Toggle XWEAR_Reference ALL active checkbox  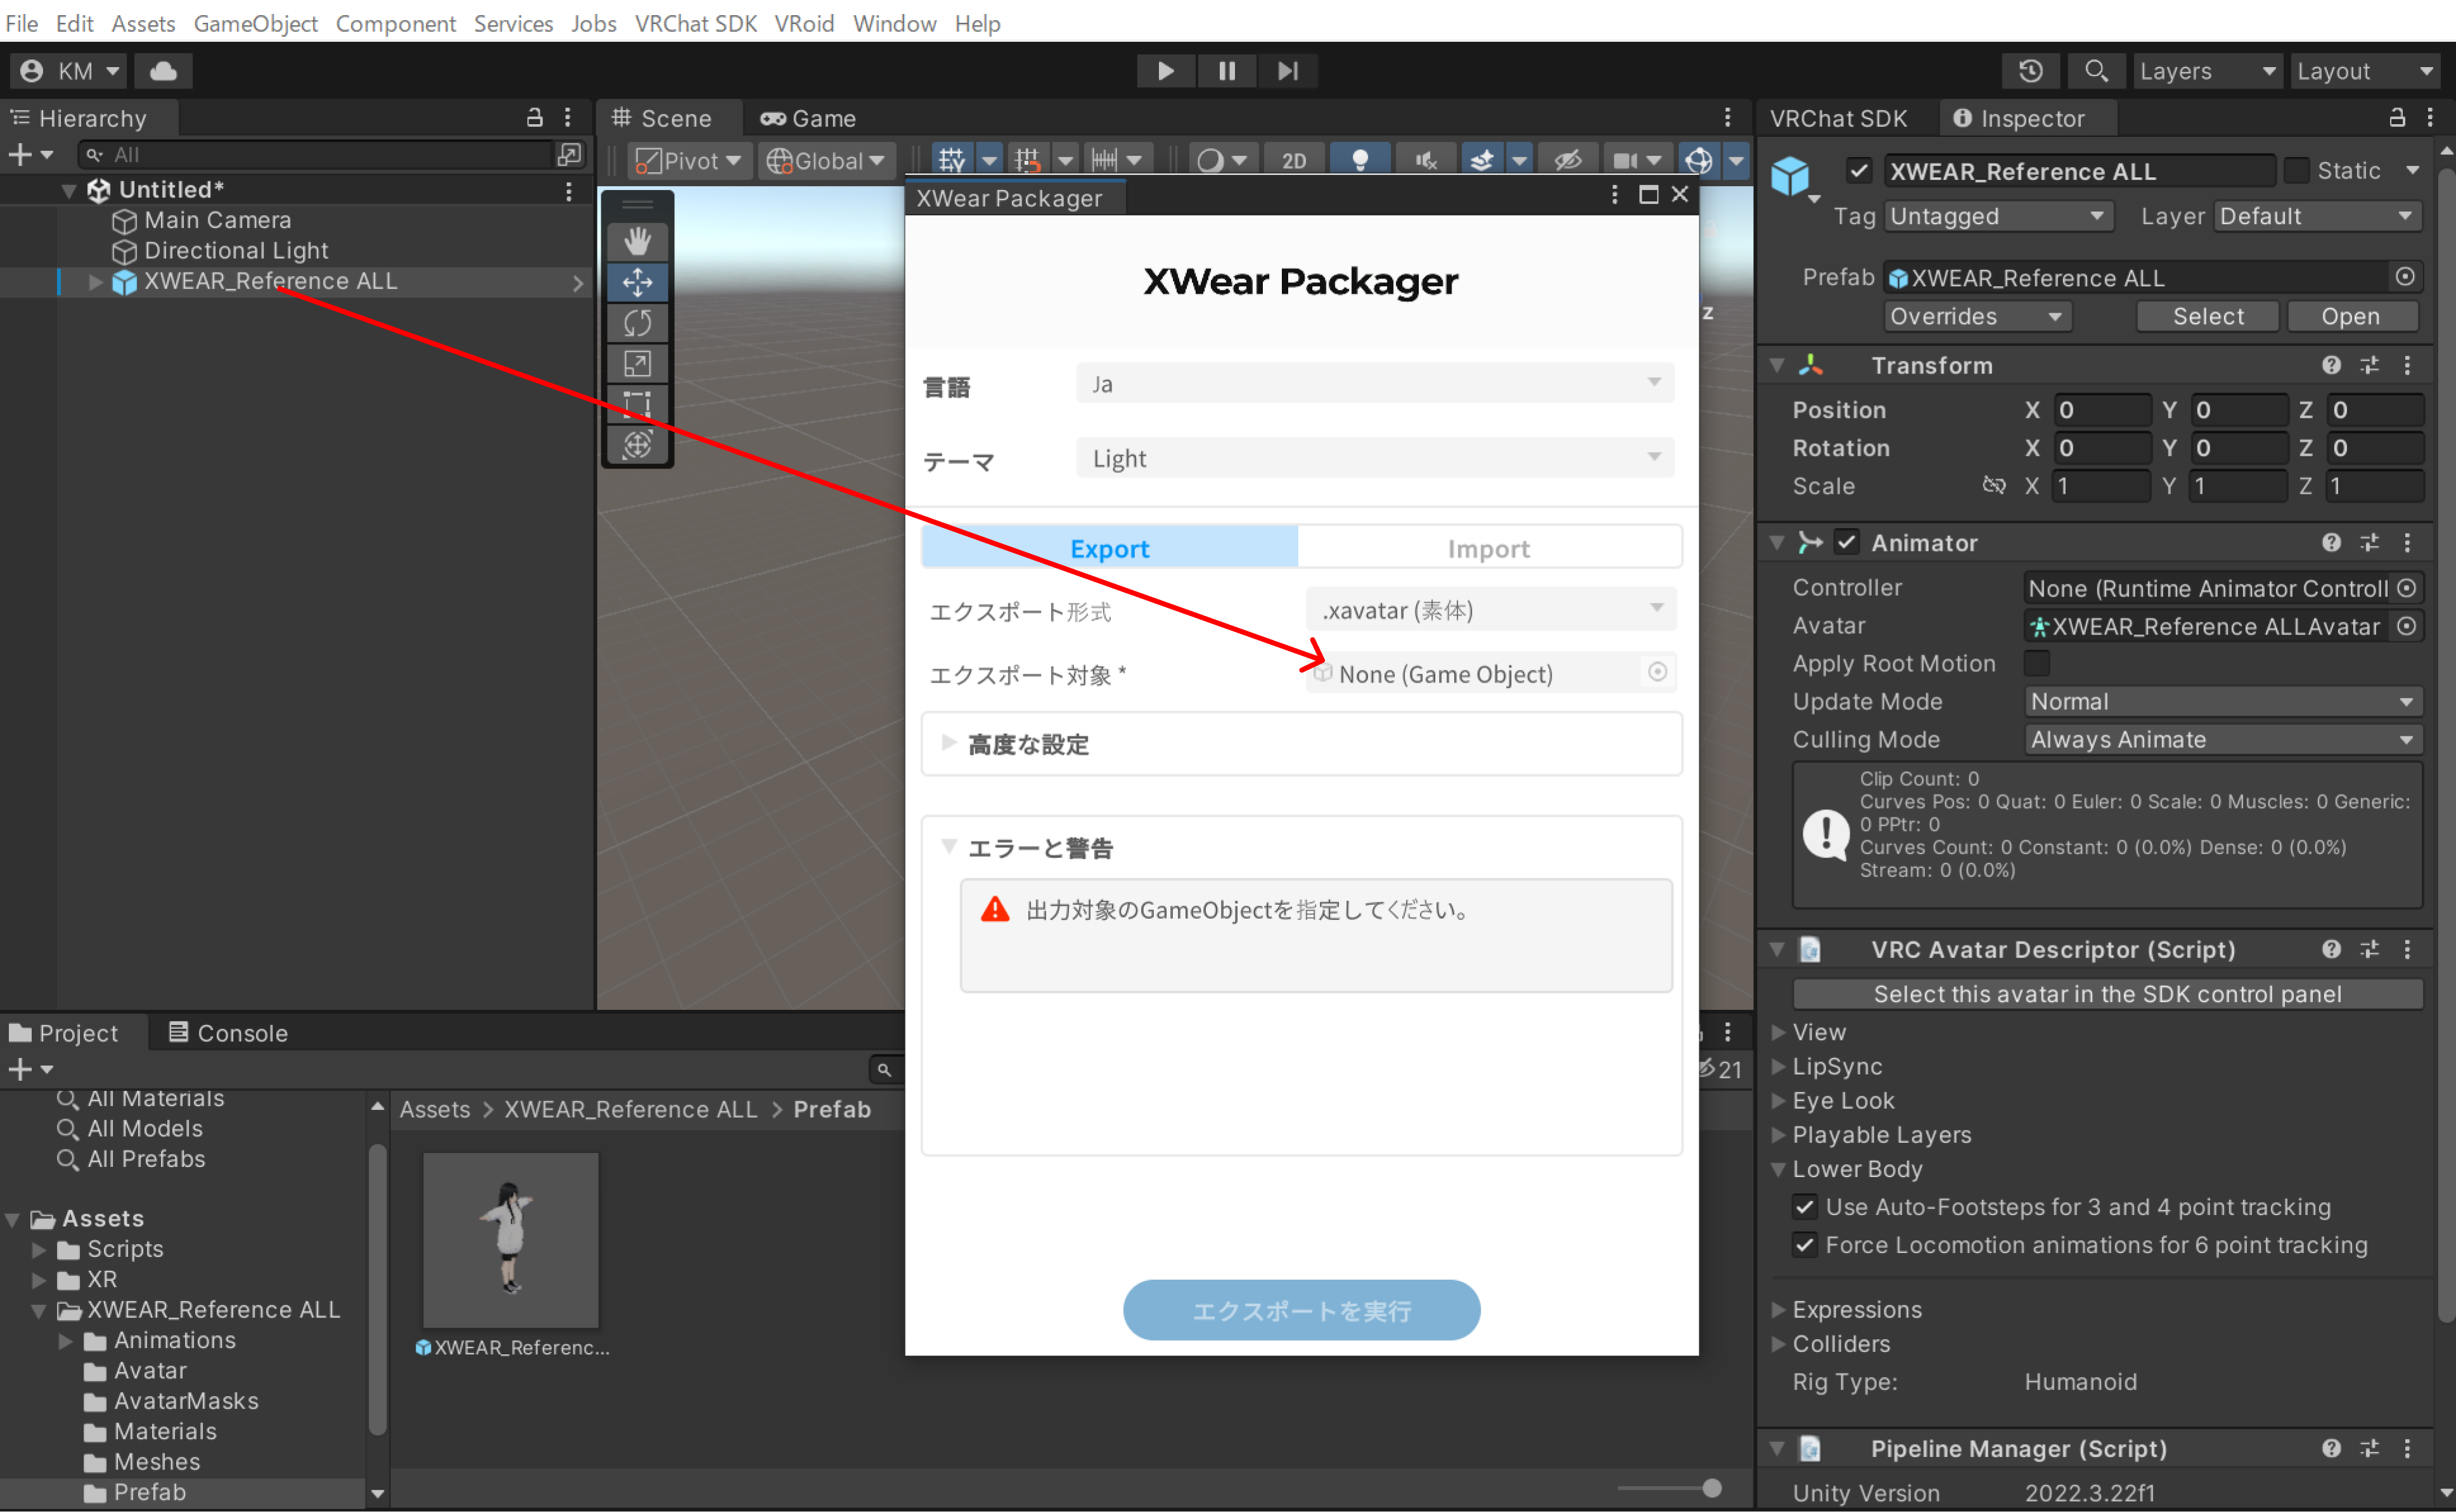click(x=1858, y=171)
